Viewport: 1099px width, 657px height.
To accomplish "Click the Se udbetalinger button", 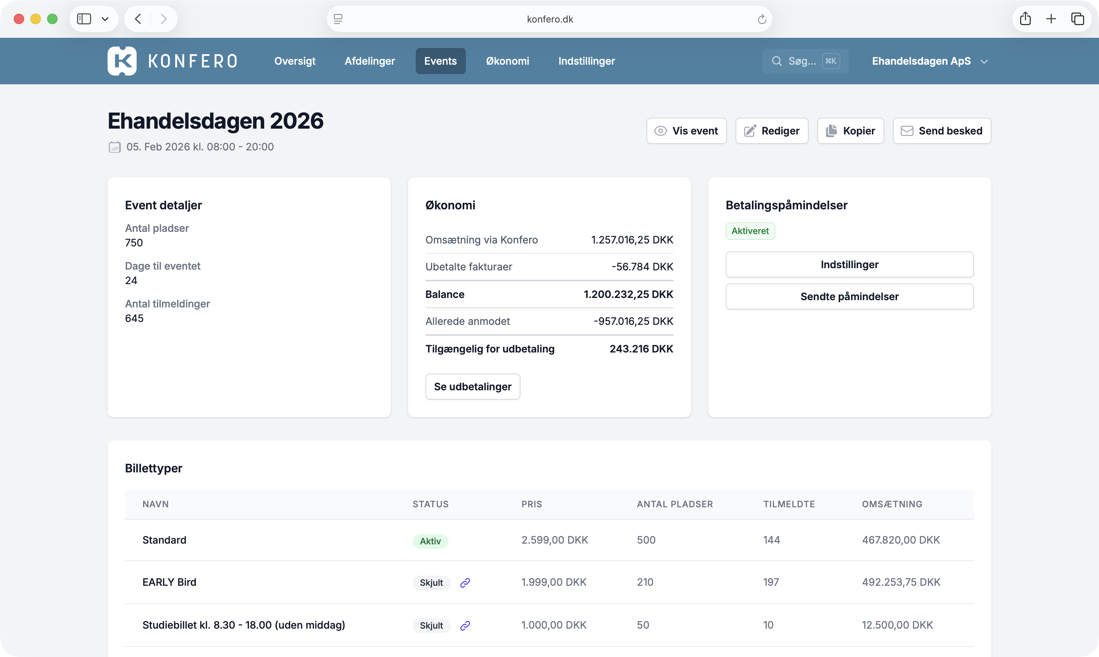I will [x=472, y=387].
